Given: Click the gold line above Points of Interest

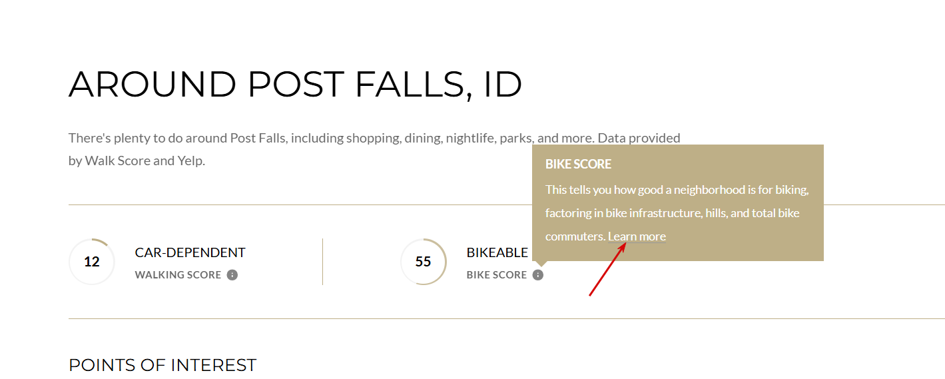Looking at the screenshot, I should [507, 318].
